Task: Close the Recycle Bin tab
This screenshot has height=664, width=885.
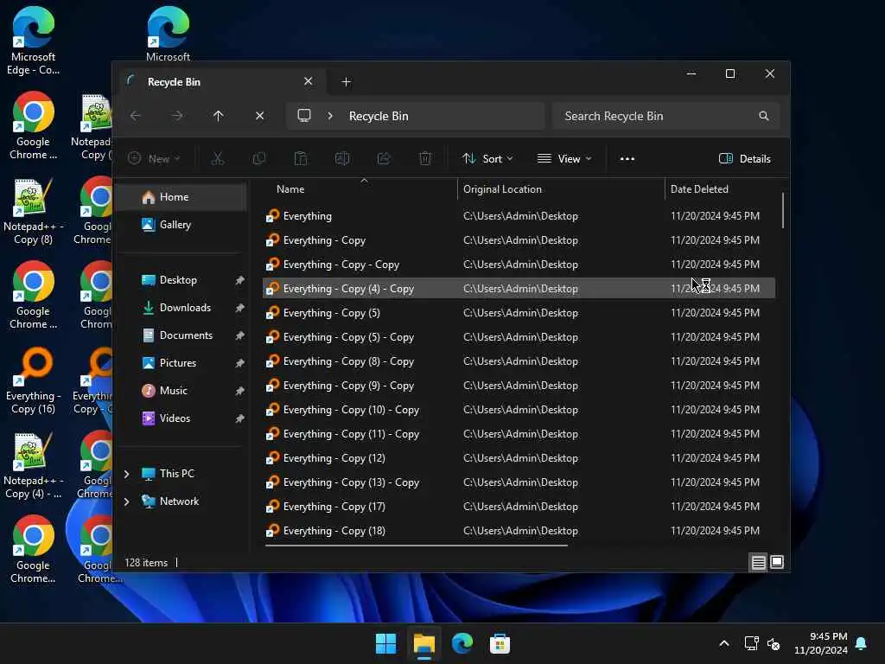Action: [x=309, y=81]
